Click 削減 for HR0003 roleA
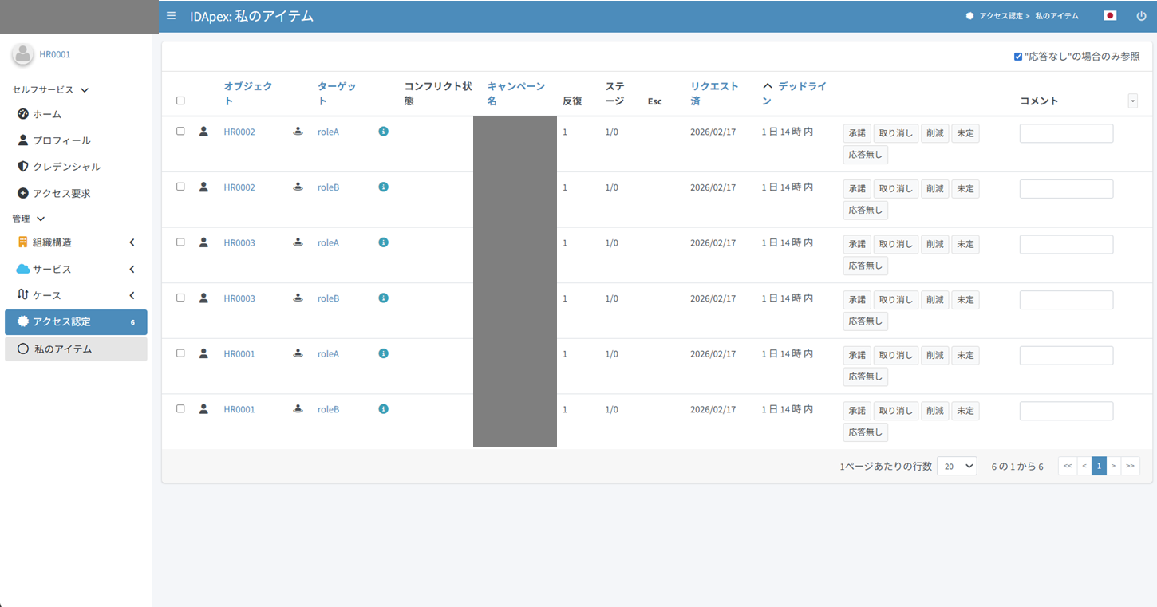The height and width of the screenshot is (607, 1157). (x=934, y=244)
